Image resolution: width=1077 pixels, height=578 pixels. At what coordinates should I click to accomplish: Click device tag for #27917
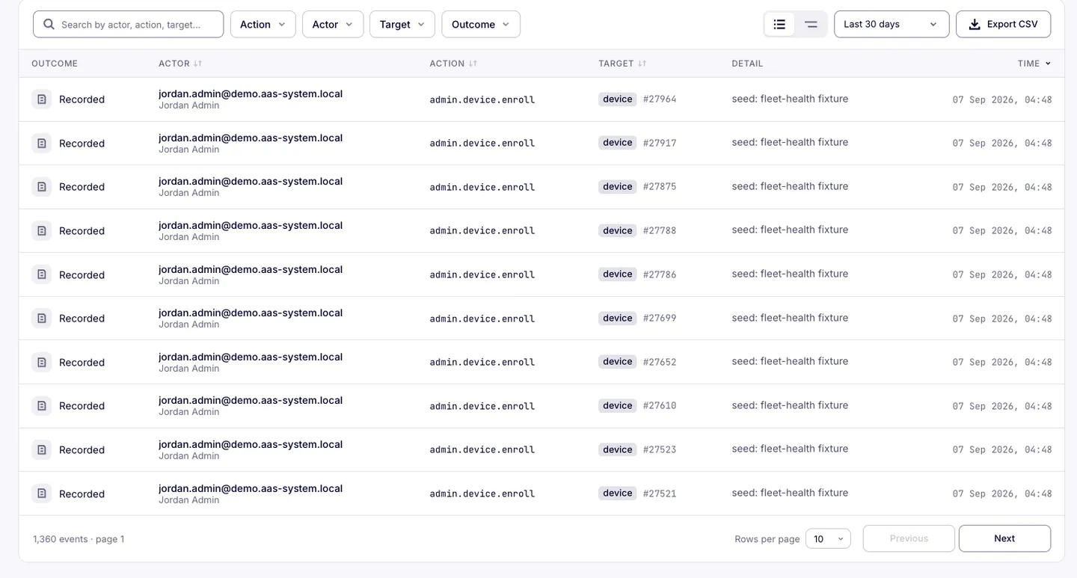[618, 142]
